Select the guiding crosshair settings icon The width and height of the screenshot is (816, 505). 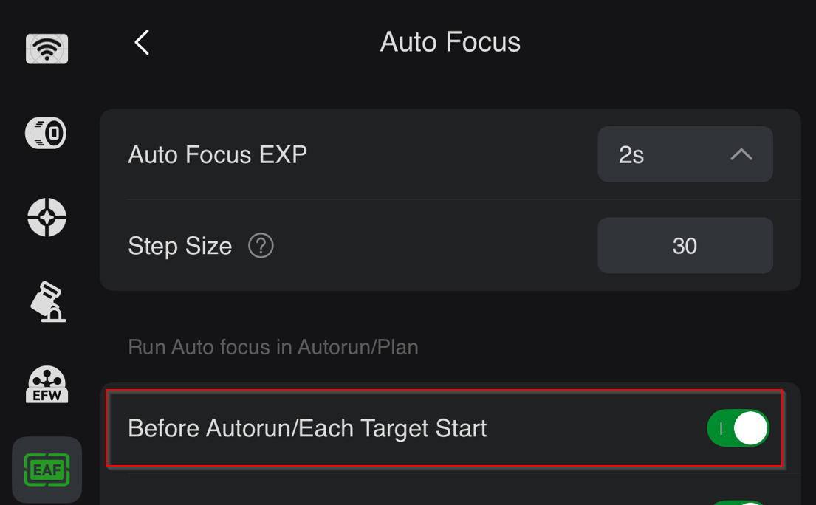coord(47,217)
